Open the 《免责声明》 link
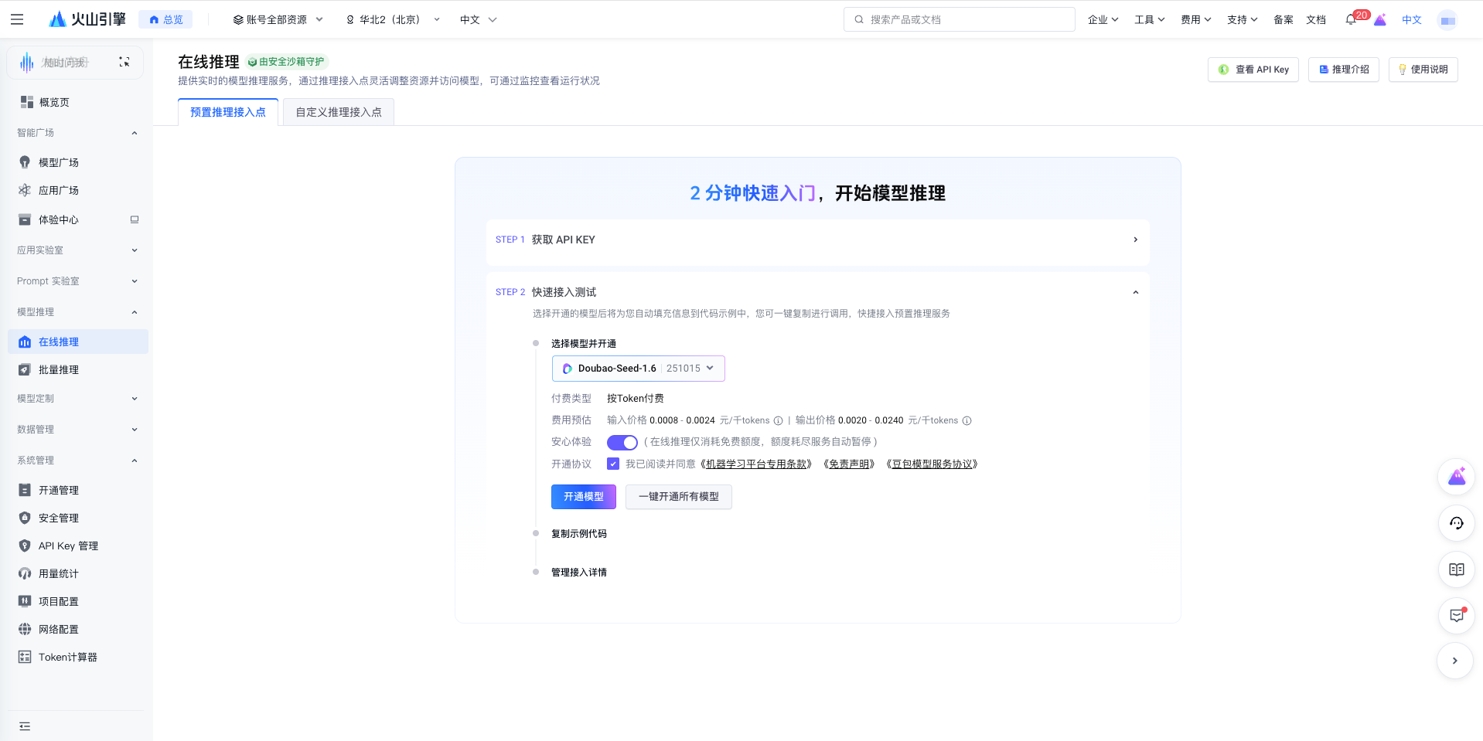The width and height of the screenshot is (1483, 741). 848,464
